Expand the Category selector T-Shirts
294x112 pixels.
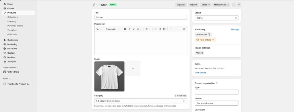141,101
